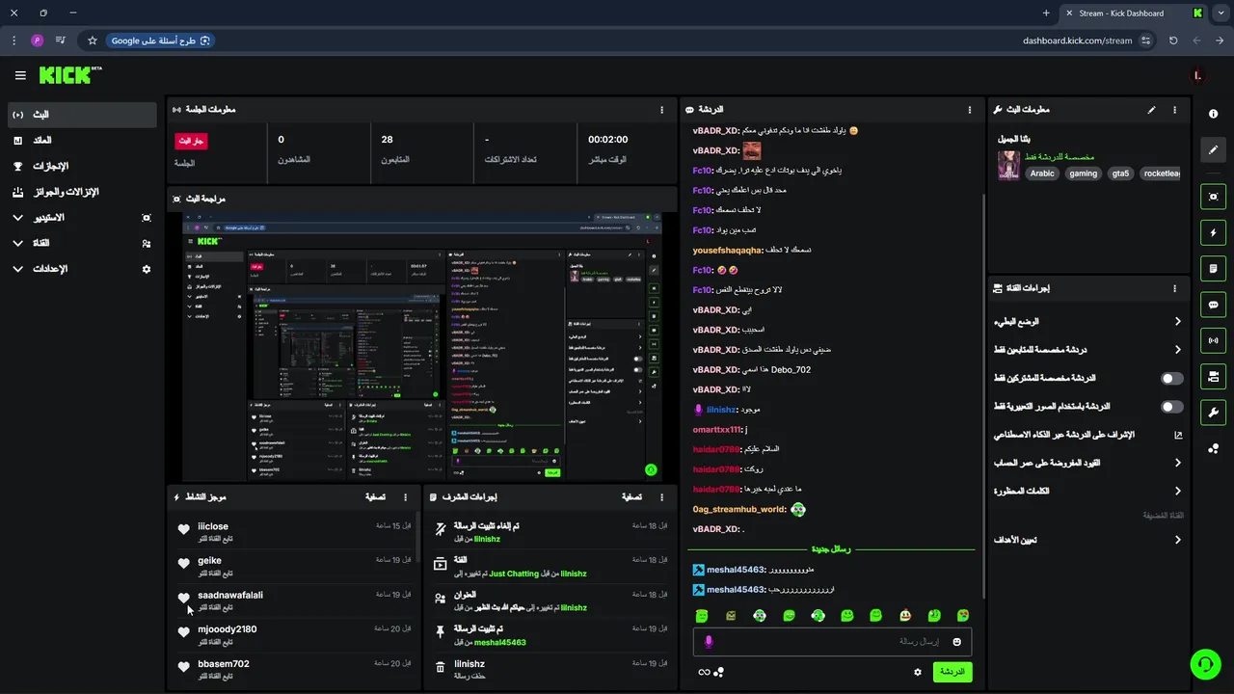Open the green headset support button
The height and width of the screenshot is (694, 1234).
[1205, 664]
